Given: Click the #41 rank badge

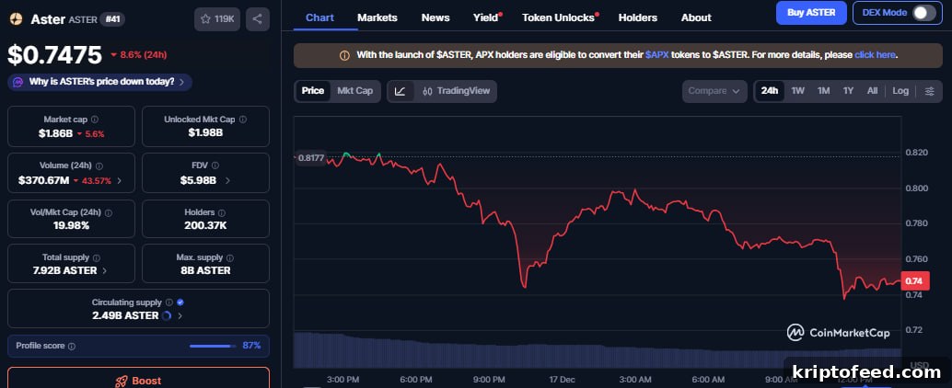Looking at the screenshot, I should coord(110,18).
